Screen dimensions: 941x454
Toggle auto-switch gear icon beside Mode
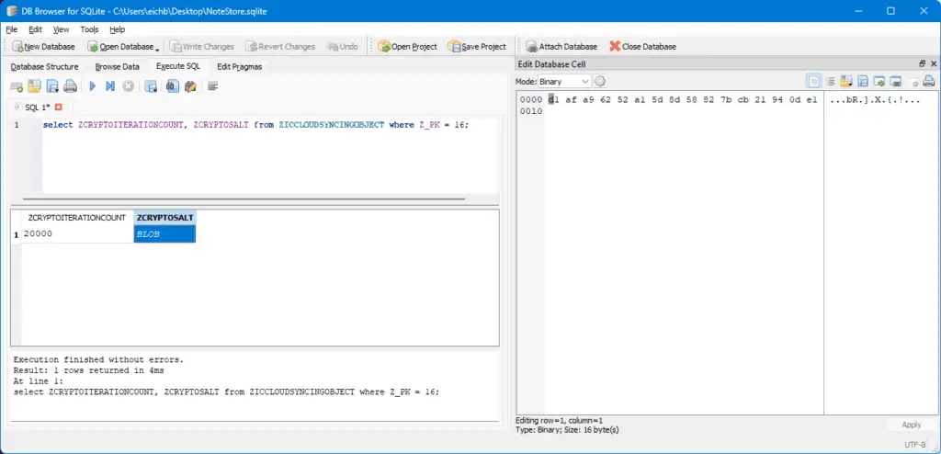tap(599, 81)
